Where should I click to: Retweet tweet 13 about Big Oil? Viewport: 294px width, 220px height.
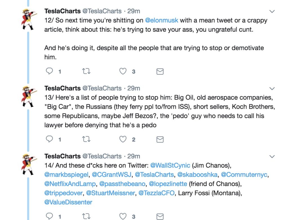[86, 139]
